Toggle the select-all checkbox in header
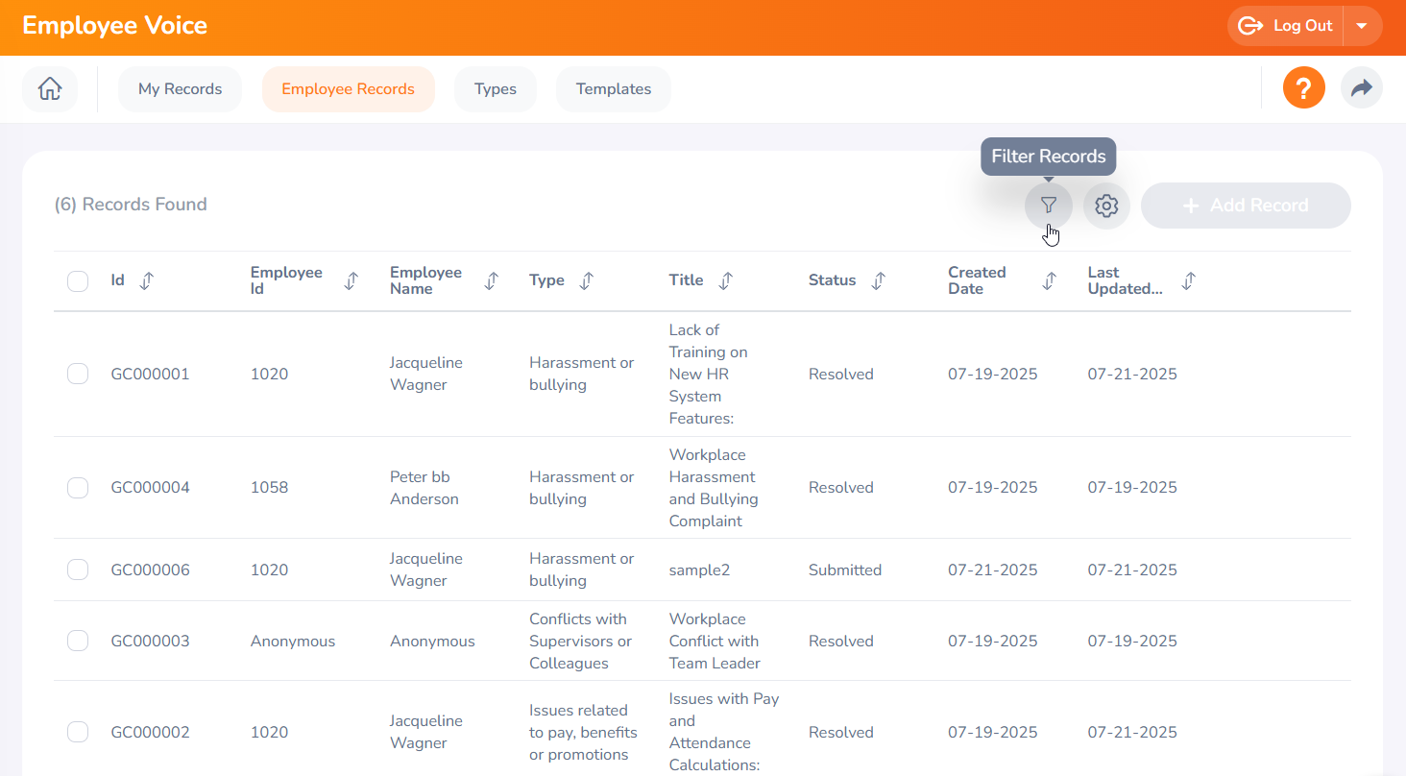Image resolution: width=1406 pixels, height=776 pixels. pos(78,280)
